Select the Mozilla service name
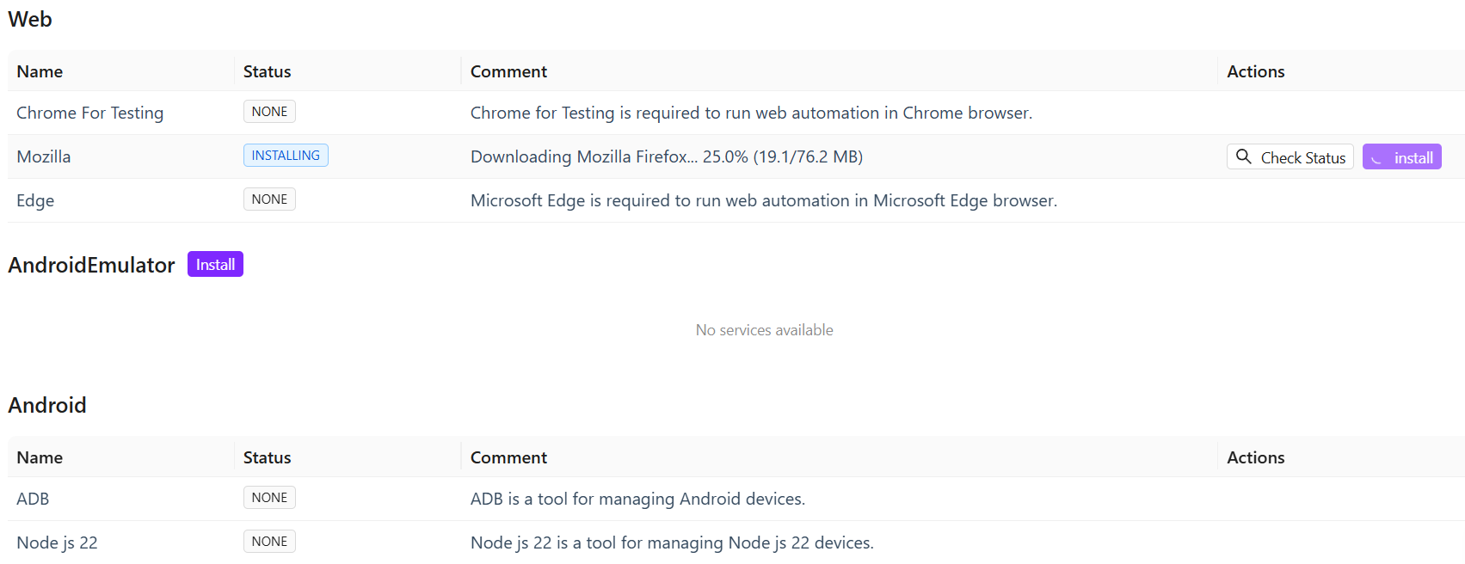Image resolution: width=1465 pixels, height=564 pixels. coord(44,156)
